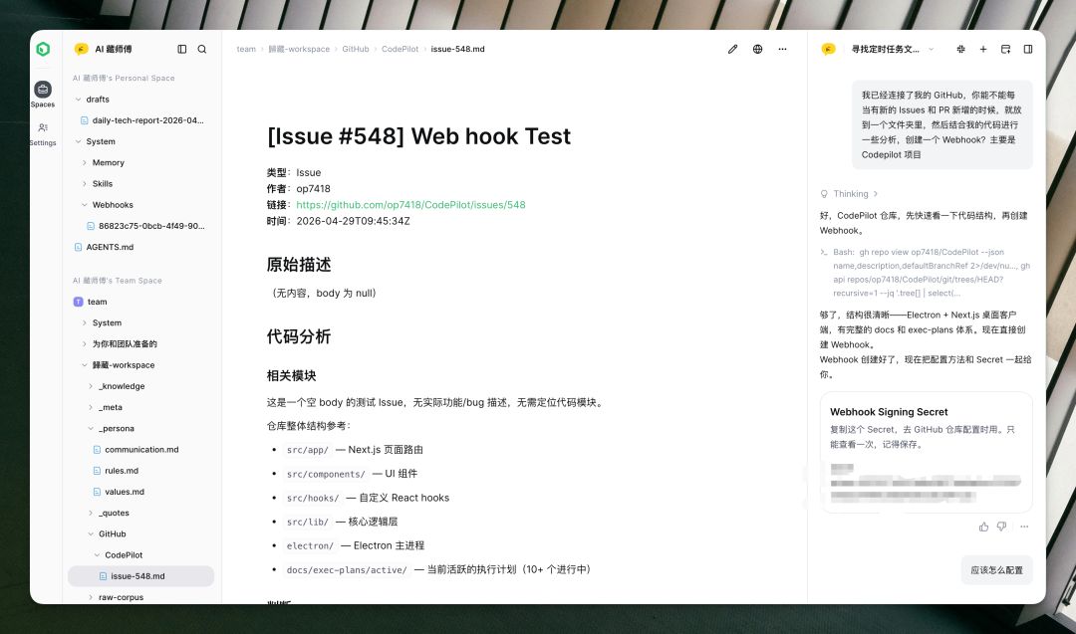Toggle the sidebar panel icon beside the search icon
Image resolution: width=1076 pixels, height=634 pixels.
tap(181, 49)
